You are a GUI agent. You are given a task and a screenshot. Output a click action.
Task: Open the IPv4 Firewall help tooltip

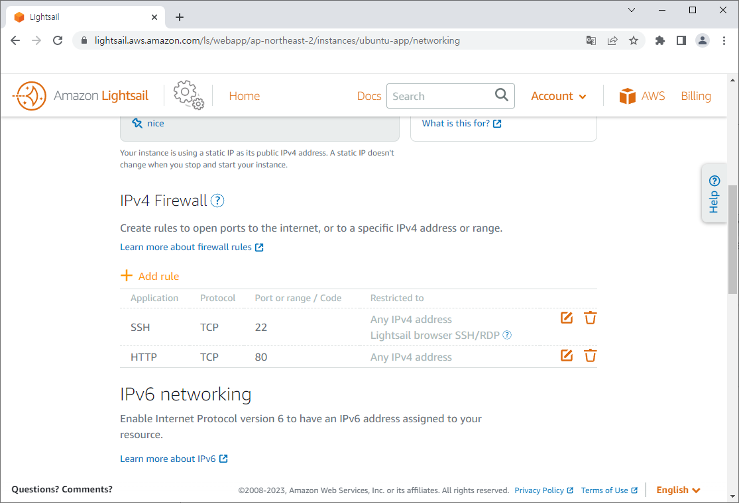click(217, 200)
